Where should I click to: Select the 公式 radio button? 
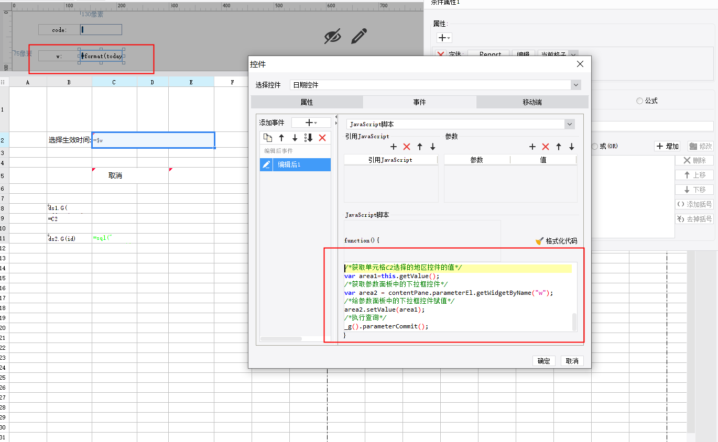(x=639, y=101)
